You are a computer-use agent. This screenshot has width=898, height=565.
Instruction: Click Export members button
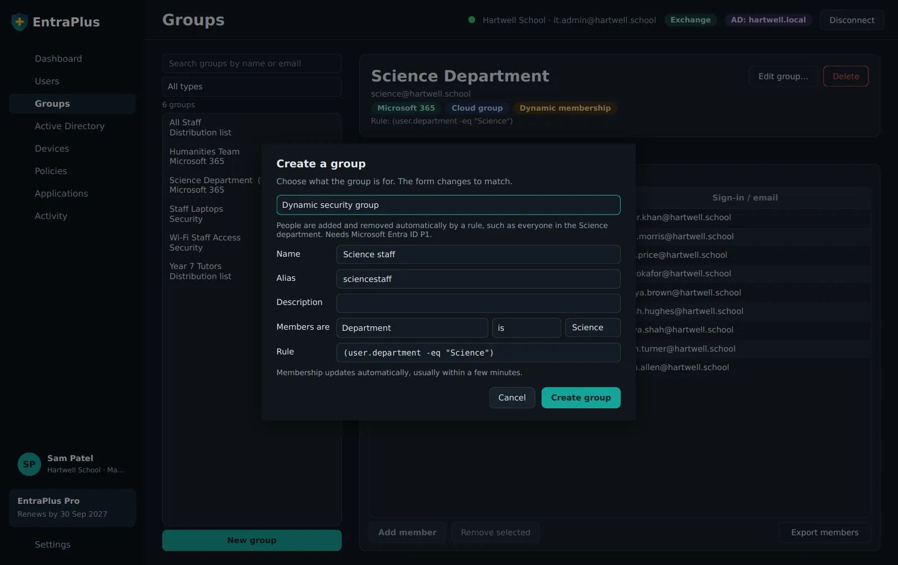point(824,532)
